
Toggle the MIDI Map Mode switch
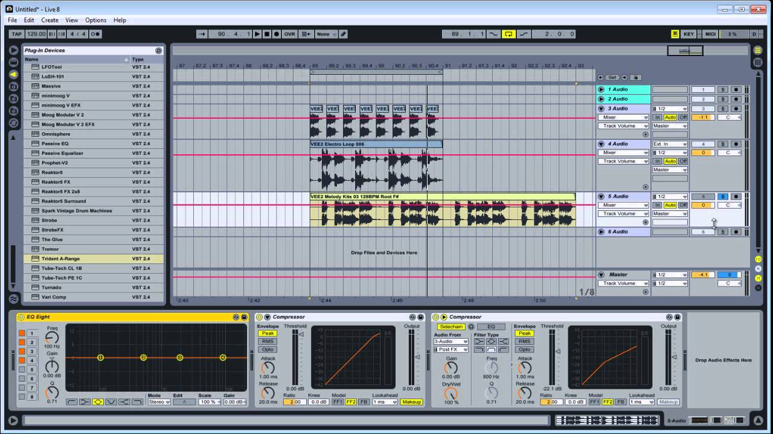tap(710, 34)
